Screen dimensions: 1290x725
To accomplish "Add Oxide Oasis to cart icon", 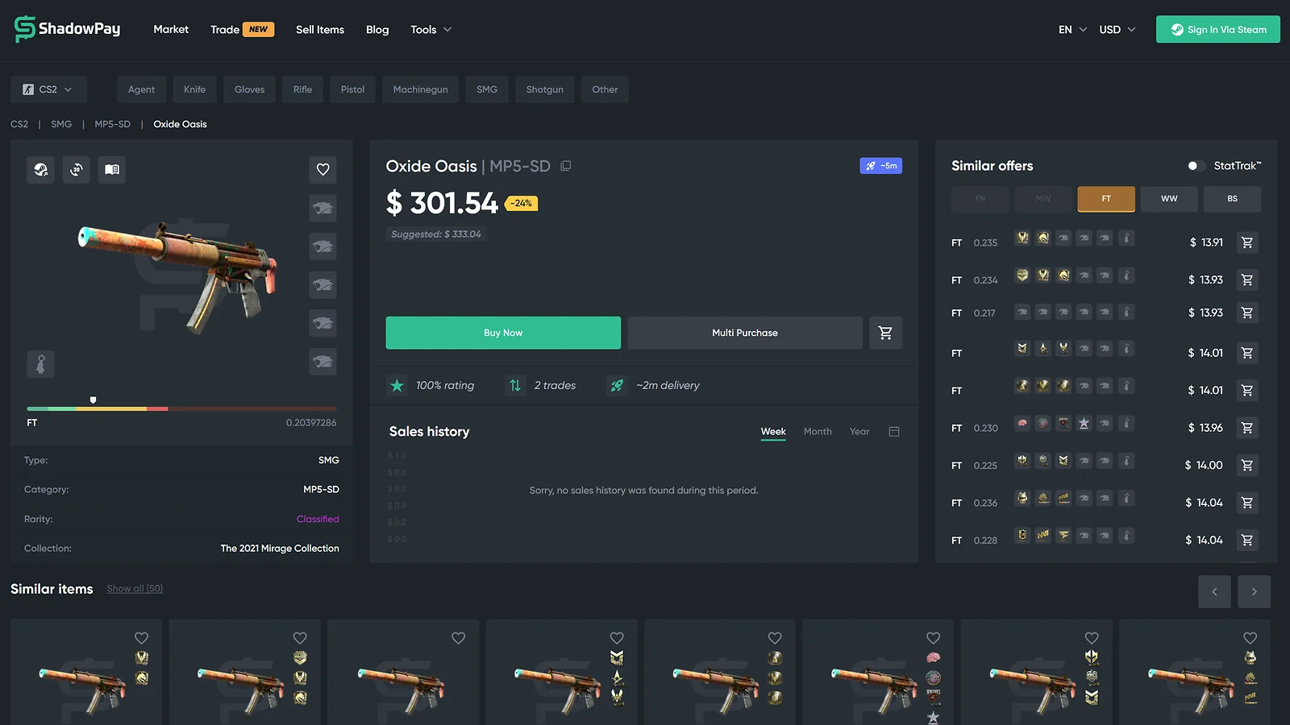I will [885, 333].
